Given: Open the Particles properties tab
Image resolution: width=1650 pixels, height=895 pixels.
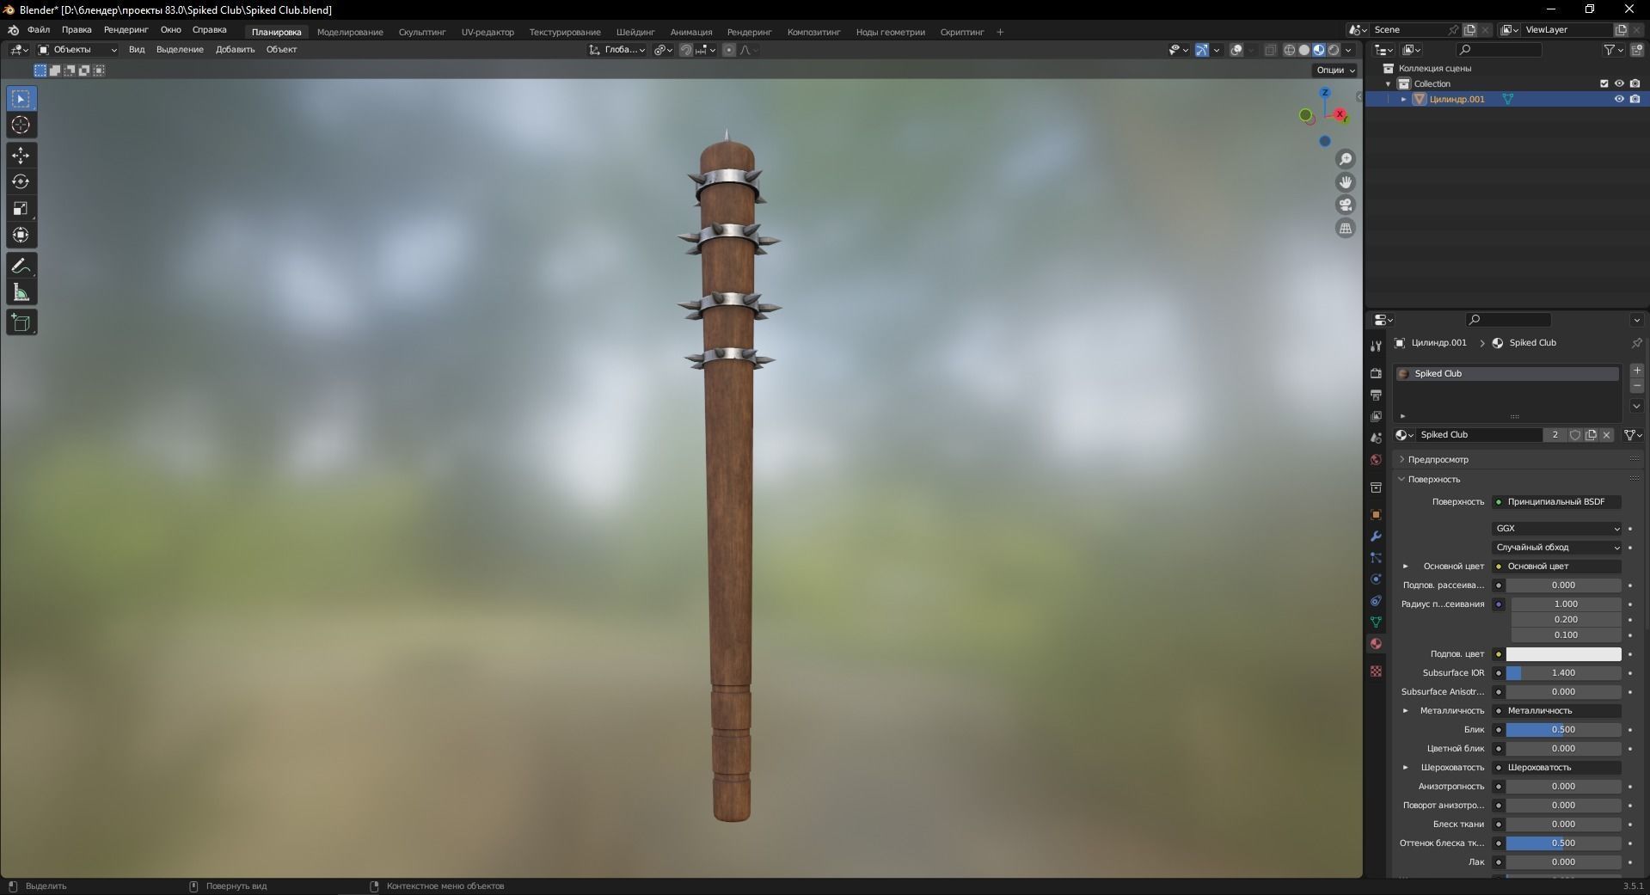Looking at the screenshot, I should coord(1376,558).
